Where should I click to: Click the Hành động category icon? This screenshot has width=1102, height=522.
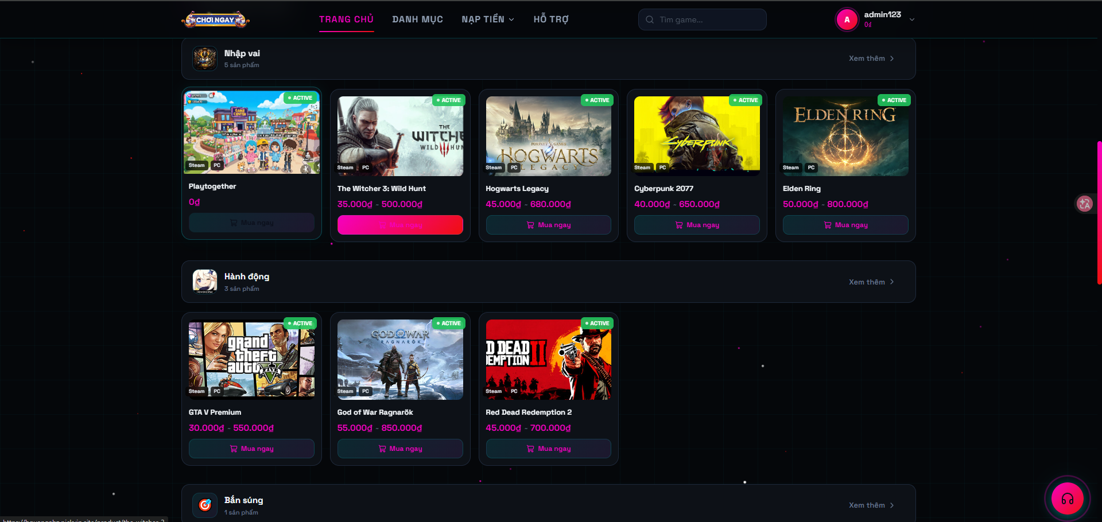coord(205,282)
